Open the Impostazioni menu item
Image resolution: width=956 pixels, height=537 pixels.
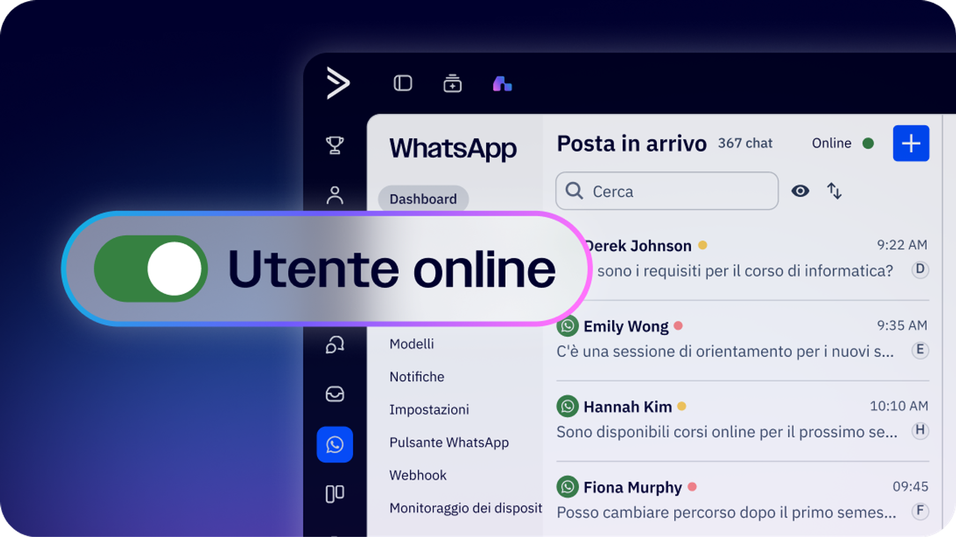point(429,410)
